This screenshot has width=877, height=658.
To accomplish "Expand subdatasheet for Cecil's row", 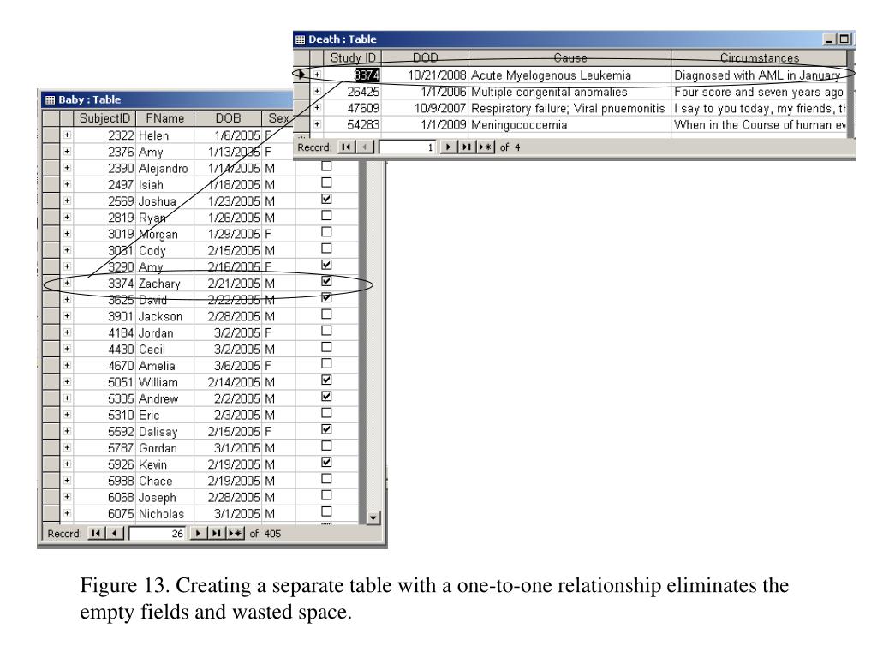I will pos(67,349).
